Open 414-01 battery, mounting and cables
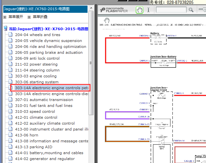 pyautogui.click(x=49, y=153)
